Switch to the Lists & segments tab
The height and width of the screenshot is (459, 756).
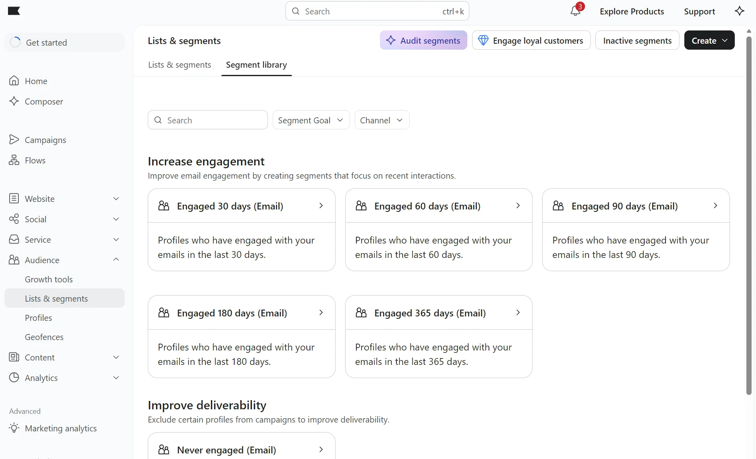pyautogui.click(x=179, y=65)
